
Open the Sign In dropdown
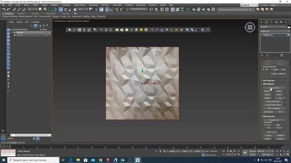pyautogui.click(x=249, y=5)
